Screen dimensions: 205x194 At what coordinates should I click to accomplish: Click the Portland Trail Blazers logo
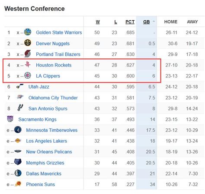point(28,54)
